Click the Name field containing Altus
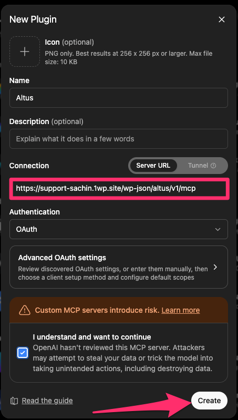This screenshot has height=420, width=238. [119, 98]
